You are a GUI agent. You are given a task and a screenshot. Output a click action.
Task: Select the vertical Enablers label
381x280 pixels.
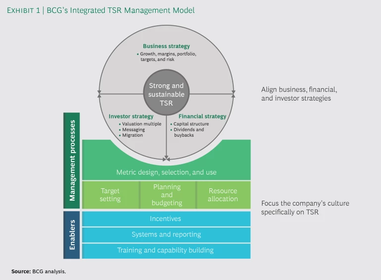[x=72, y=234]
